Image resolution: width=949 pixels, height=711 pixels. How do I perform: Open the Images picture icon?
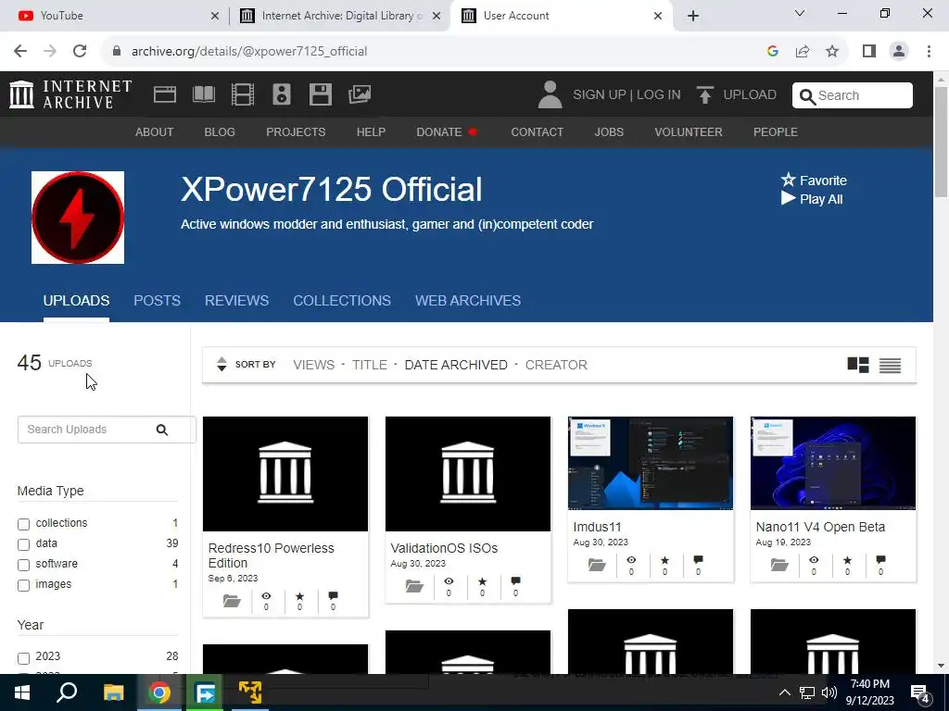point(360,94)
